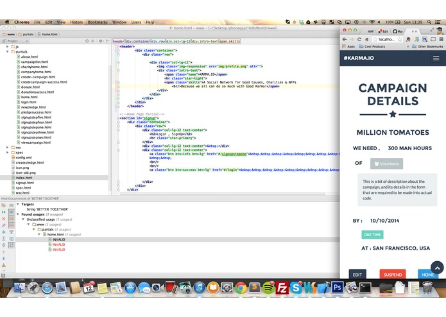The width and height of the screenshot is (446, 317).
Task: Open Photoshop from the dock
Action: (x=338, y=287)
